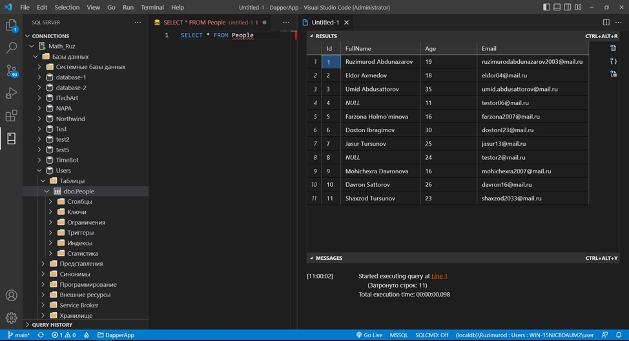
Task: Open the Explorer view in activity bar
Action: click(11, 26)
